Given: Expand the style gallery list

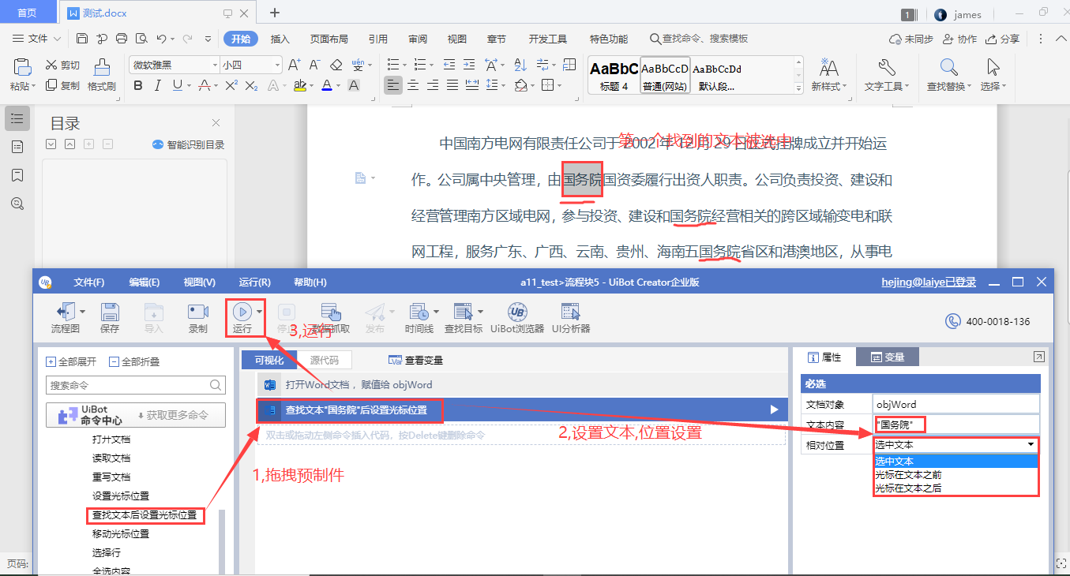Looking at the screenshot, I should pos(798,88).
